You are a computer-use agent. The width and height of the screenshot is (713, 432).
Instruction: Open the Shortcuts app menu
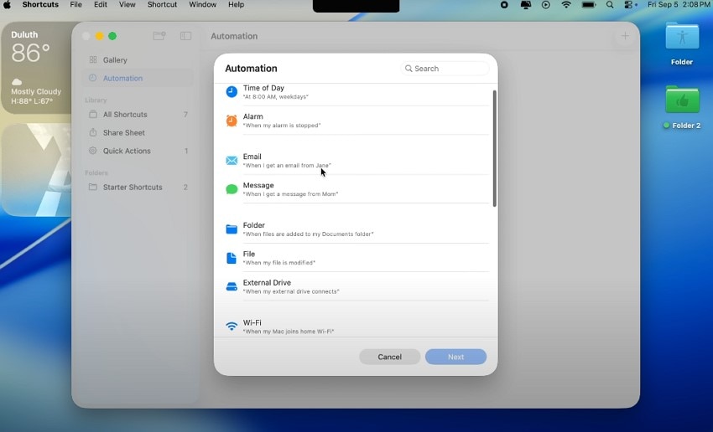[x=40, y=4]
